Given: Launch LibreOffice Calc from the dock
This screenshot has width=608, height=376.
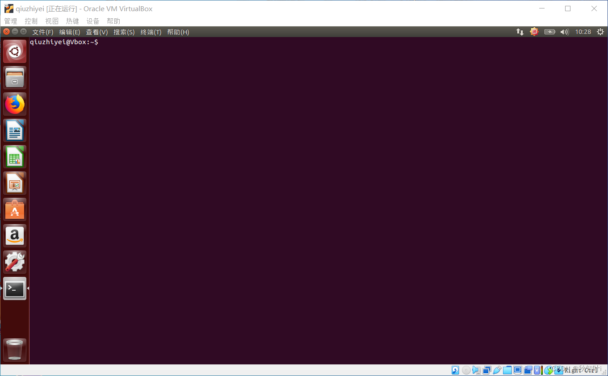Looking at the screenshot, I should [x=14, y=156].
